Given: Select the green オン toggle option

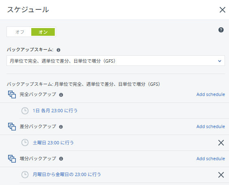Looking at the screenshot, I should (43, 32).
